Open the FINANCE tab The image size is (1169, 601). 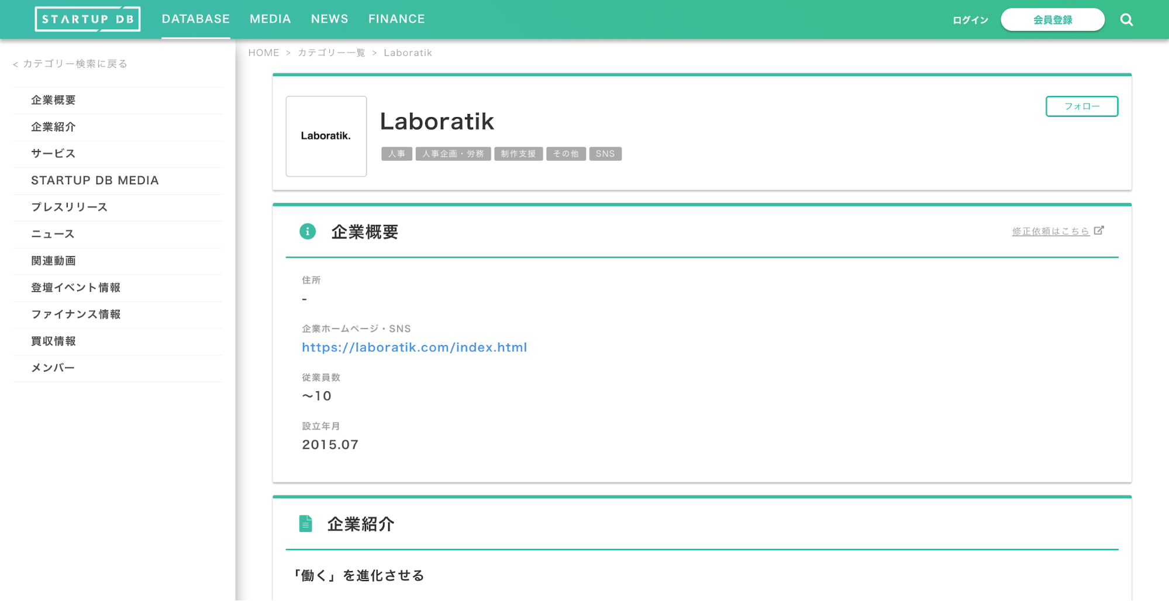[x=396, y=19]
